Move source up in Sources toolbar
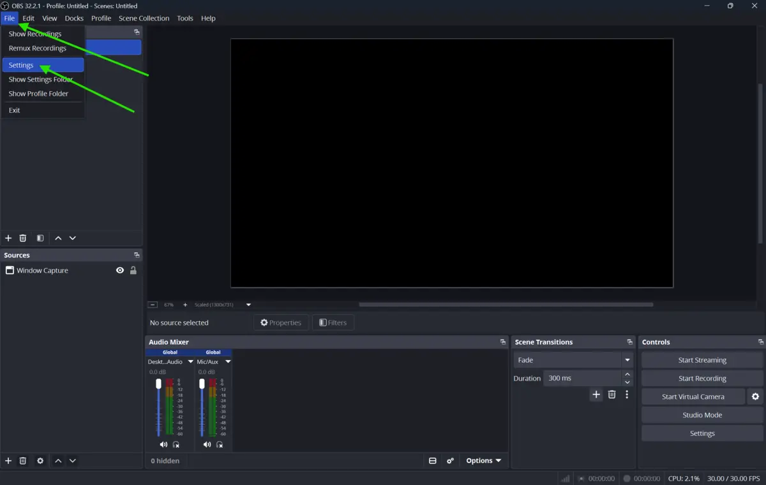Viewport: 766px width, 485px height. [x=58, y=461]
